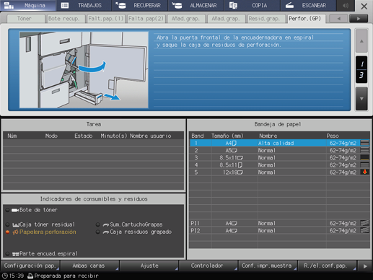Show more bottom function buttons
Screen dimensions: 373x280
[365, 266]
